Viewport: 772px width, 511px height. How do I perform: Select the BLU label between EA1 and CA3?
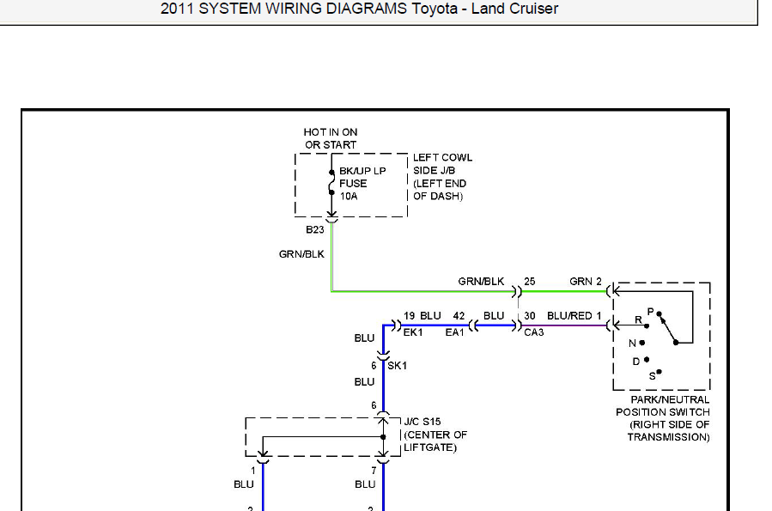(494, 315)
